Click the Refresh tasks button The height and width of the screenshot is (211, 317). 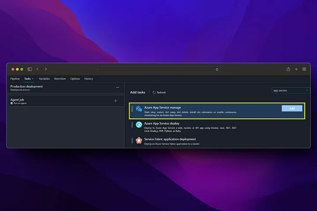(x=159, y=92)
